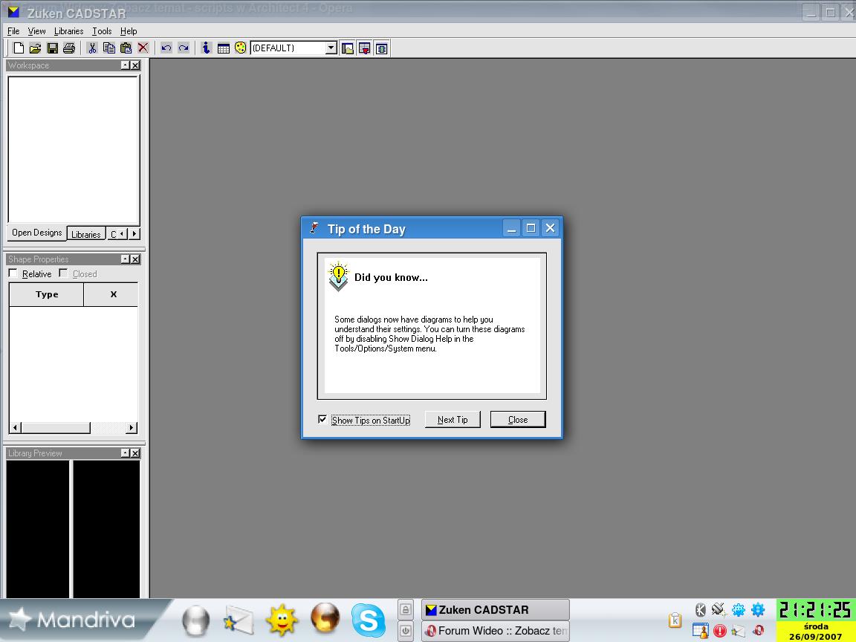Open the File menu
Screen dimensions: 856x642
pyautogui.click(x=13, y=31)
